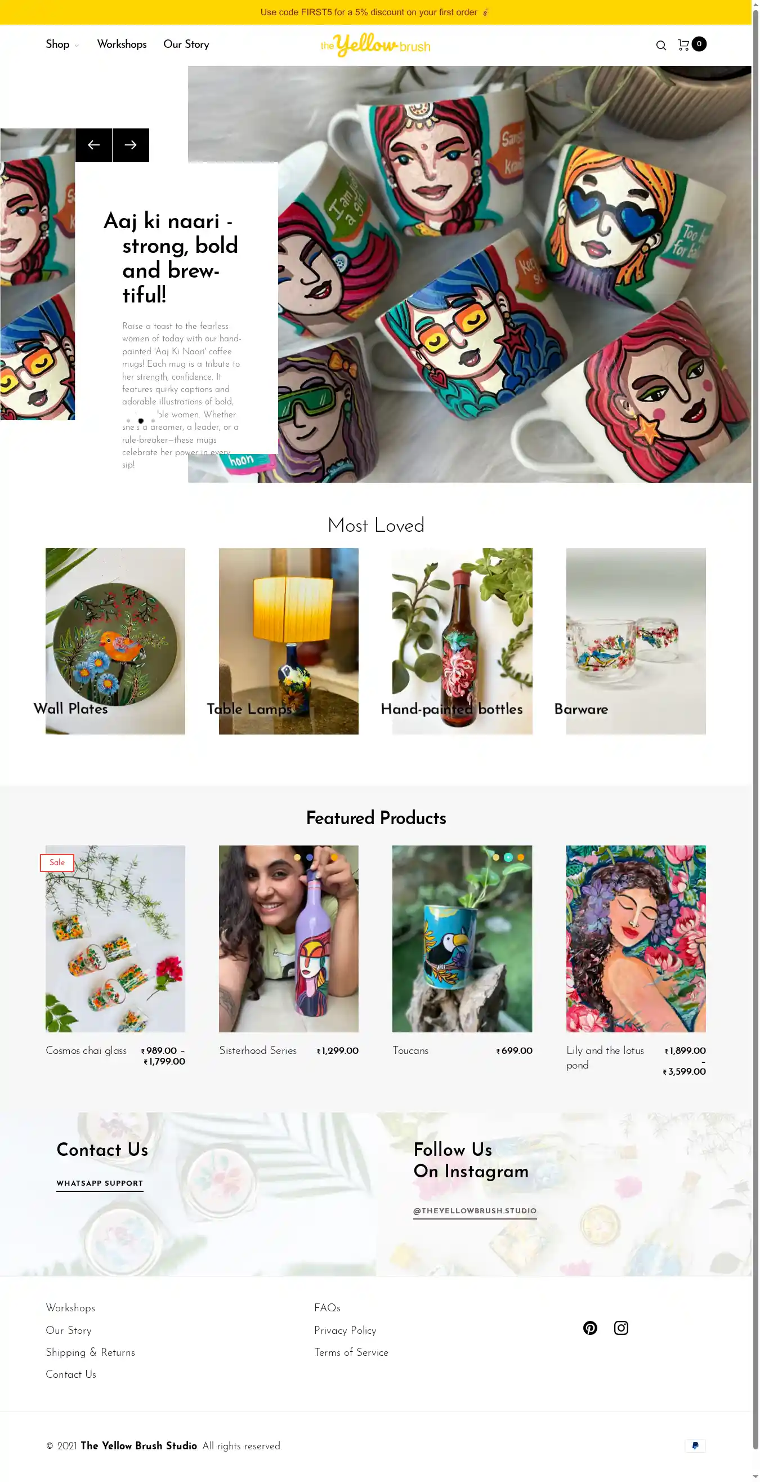Image resolution: width=760 pixels, height=1482 pixels.
Task: Open Our Story in top navigation
Action: (x=186, y=44)
